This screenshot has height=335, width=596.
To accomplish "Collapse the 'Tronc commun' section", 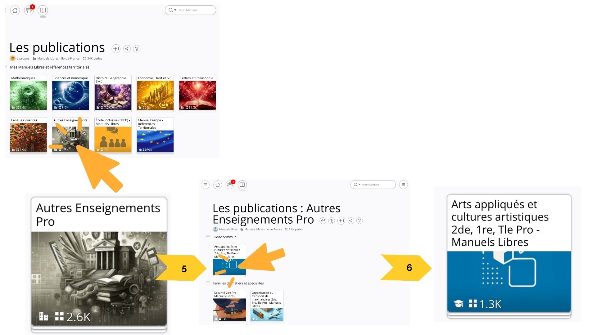I will [208, 237].
